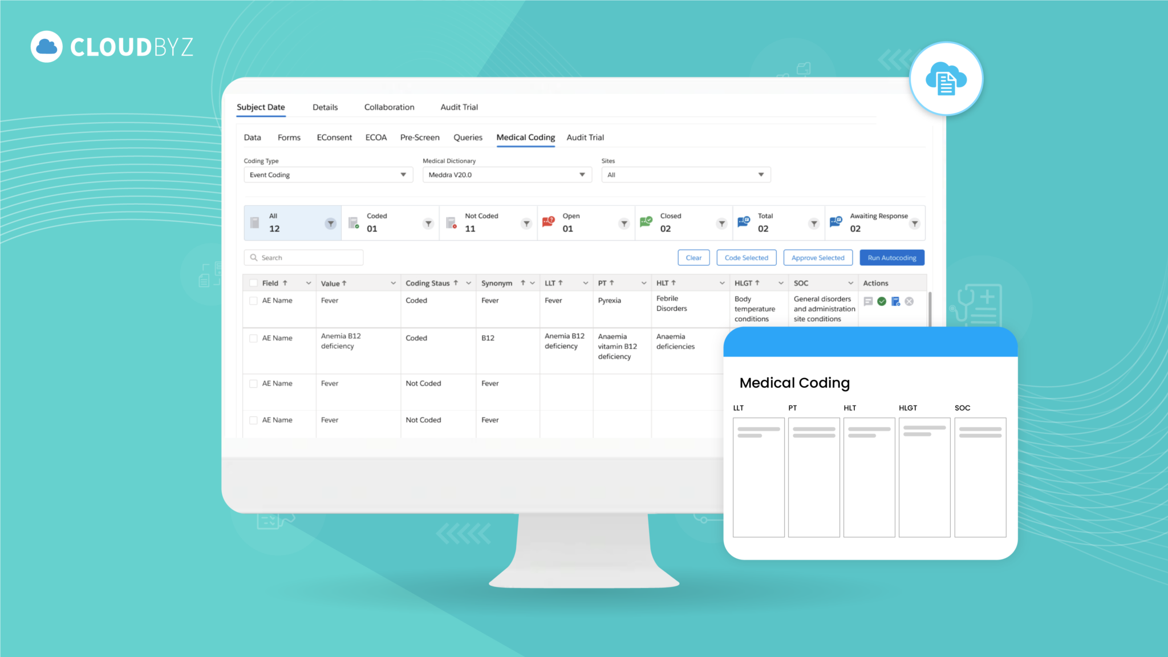
Task: Toggle the select-all checkbox in table header
Action: (253, 283)
